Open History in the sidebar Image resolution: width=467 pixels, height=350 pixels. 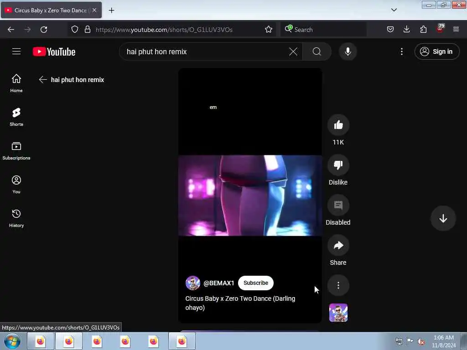coord(16,218)
